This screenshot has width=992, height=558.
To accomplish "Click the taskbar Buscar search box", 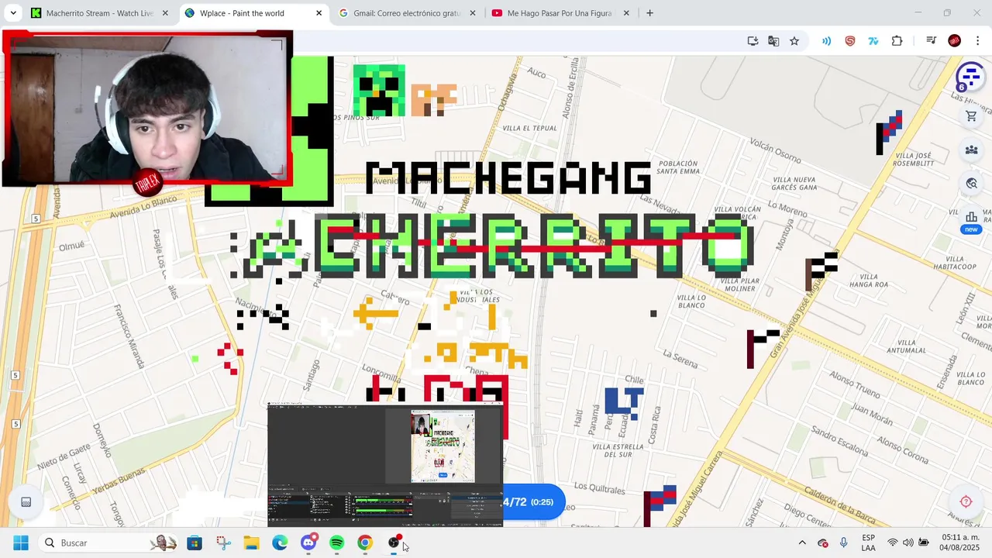I will coord(108,542).
